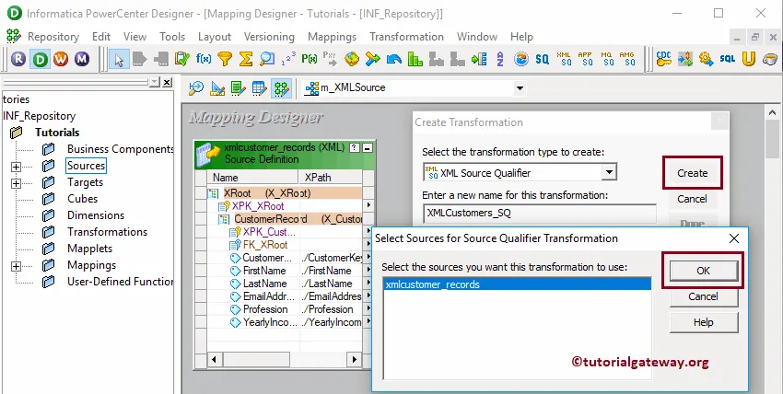This screenshot has height=394, width=783.
Task: Click OK in Select Sources dialog
Action: pos(703,271)
